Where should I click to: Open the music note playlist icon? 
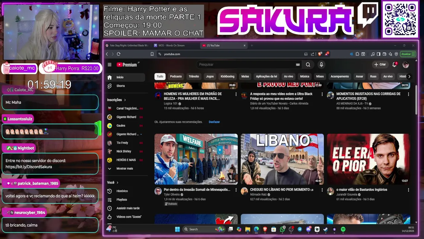pyautogui.click(x=373, y=54)
